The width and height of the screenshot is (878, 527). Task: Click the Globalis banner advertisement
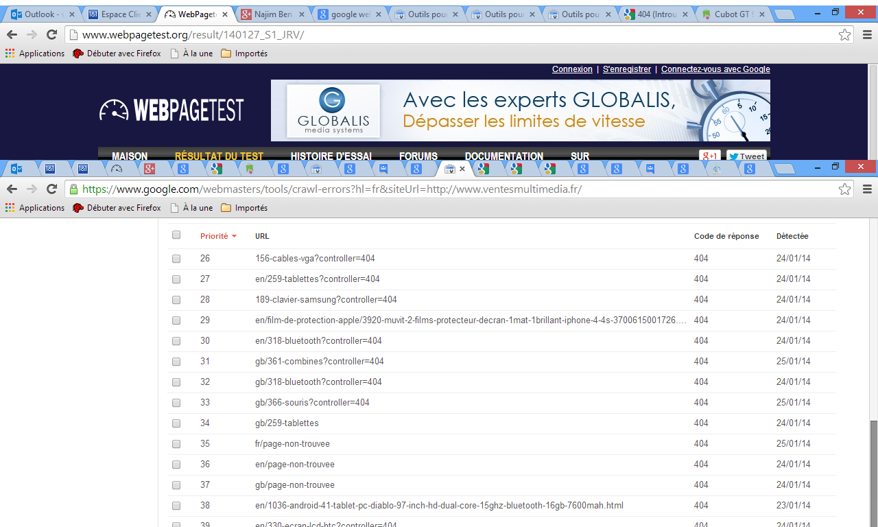tap(521, 110)
